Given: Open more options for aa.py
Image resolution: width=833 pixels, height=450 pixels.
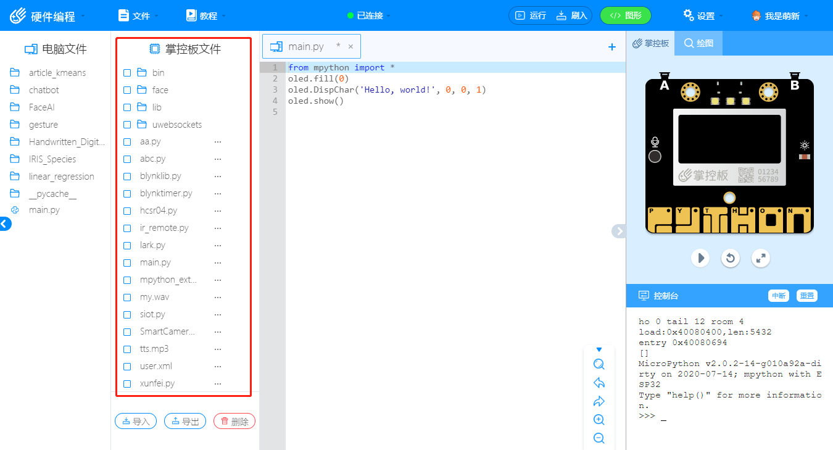Looking at the screenshot, I should pyautogui.click(x=217, y=142).
